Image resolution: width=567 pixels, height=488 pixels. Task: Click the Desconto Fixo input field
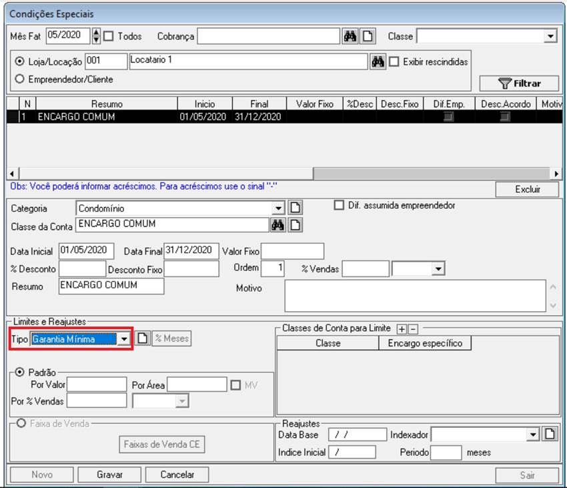pos(191,269)
